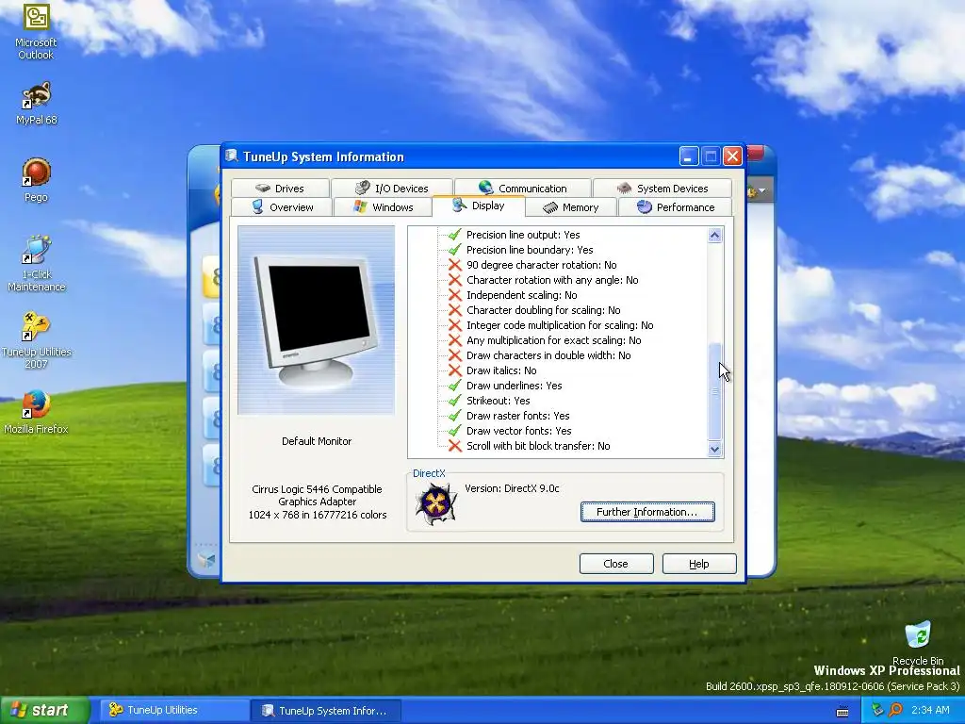Click TuneUp tray icon near clock

tap(877, 710)
